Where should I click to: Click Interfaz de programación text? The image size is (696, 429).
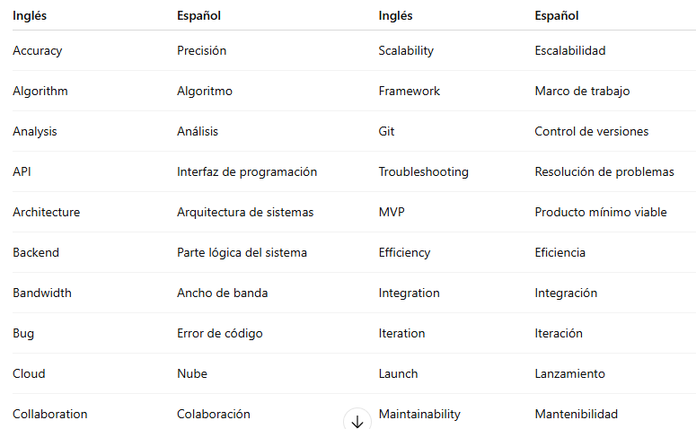click(x=247, y=171)
